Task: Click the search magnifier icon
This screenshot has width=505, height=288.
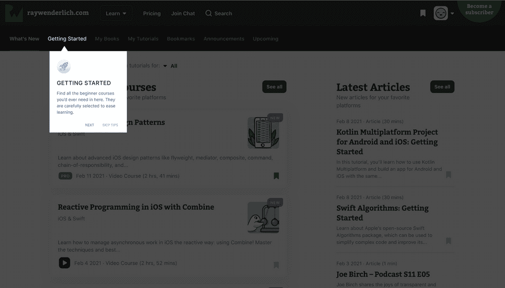Action: click(209, 13)
